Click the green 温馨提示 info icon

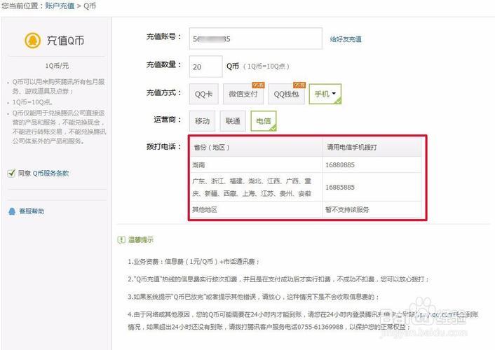[121, 240]
